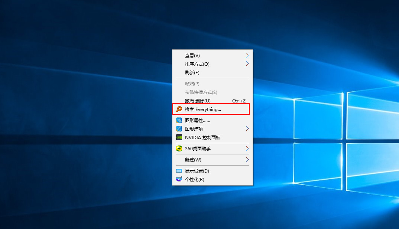The width and height of the screenshot is (399, 229).
Task: Open the 新建(W) menu entry
Action: pos(213,160)
